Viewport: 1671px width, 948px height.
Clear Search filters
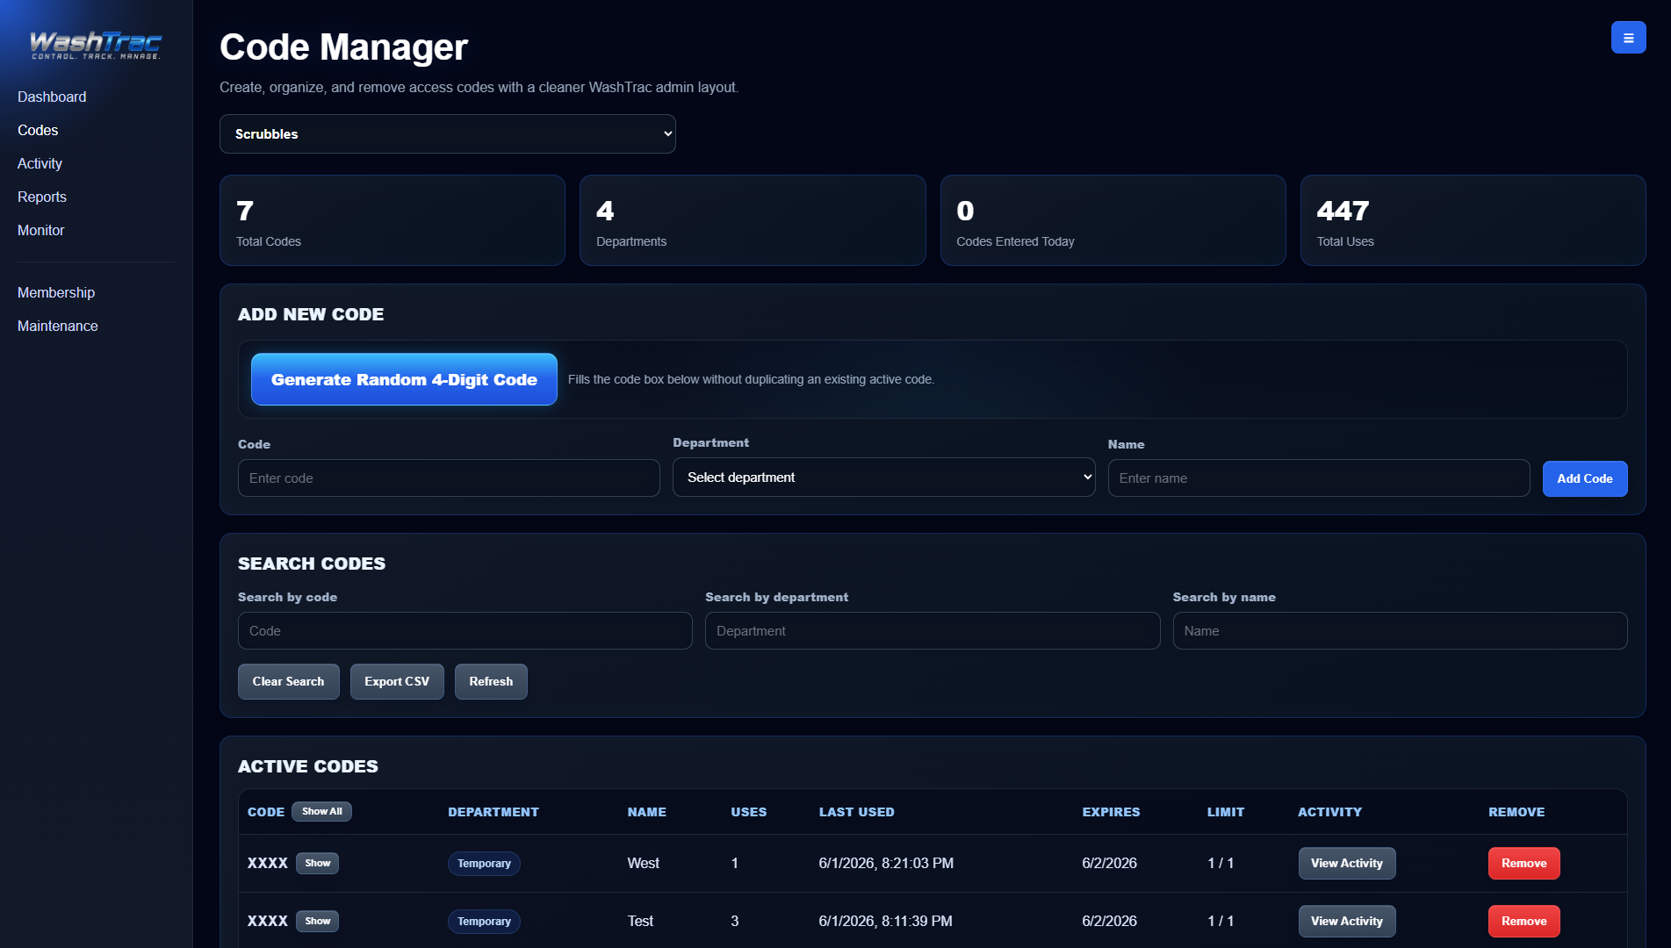(288, 682)
